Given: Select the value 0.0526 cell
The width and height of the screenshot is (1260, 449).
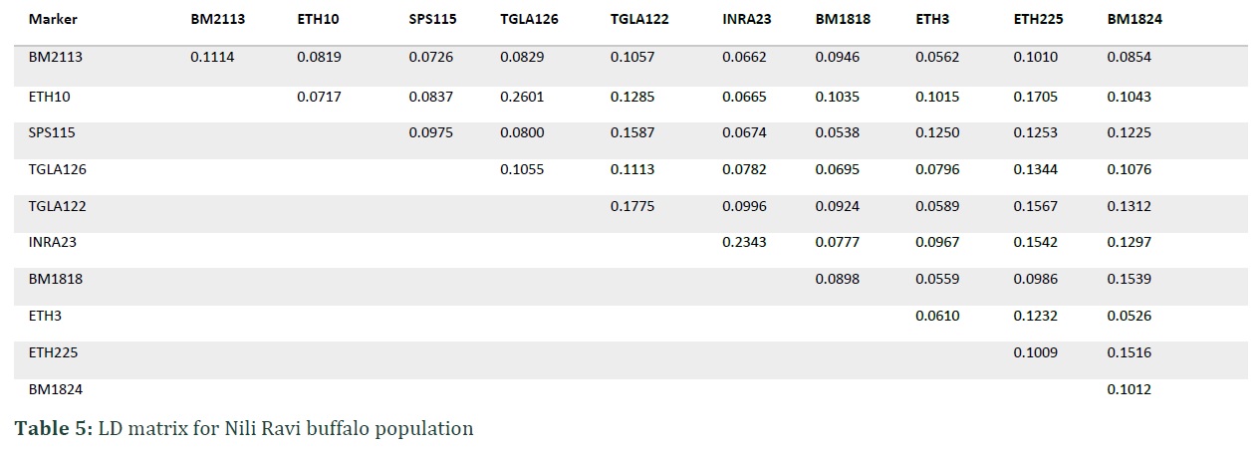Looking at the screenshot, I should point(1130,316).
